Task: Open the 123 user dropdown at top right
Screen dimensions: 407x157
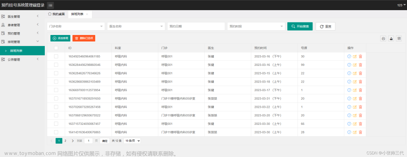Action: click(x=401, y=5)
